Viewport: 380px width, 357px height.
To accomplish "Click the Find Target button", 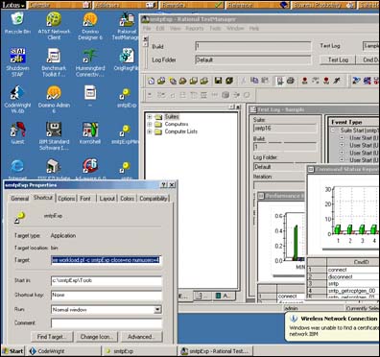I will tap(52, 337).
